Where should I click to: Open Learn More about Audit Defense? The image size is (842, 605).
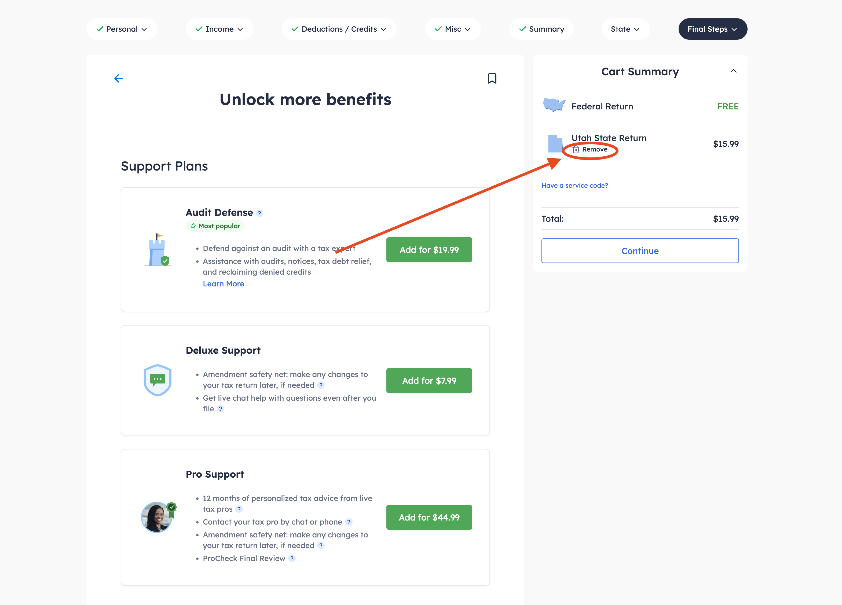click(x=224, y=284)
